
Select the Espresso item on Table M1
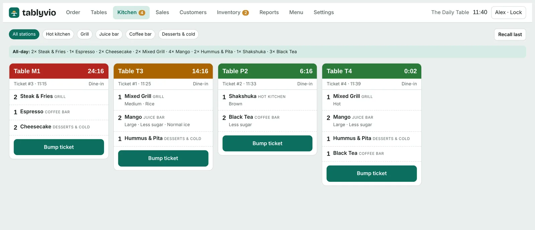pyautogui.click(x=59, y=112)
